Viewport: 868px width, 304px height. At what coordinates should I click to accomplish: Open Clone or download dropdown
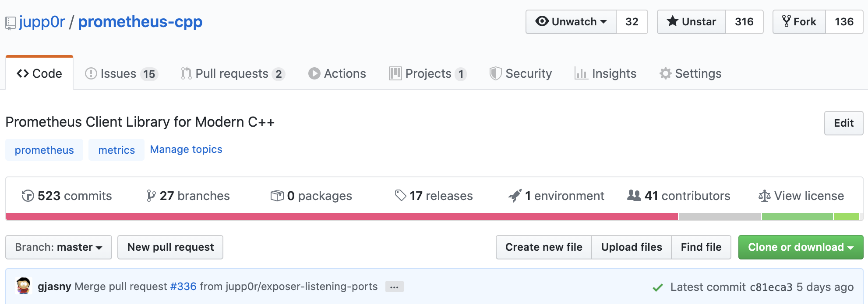(801, 247)
